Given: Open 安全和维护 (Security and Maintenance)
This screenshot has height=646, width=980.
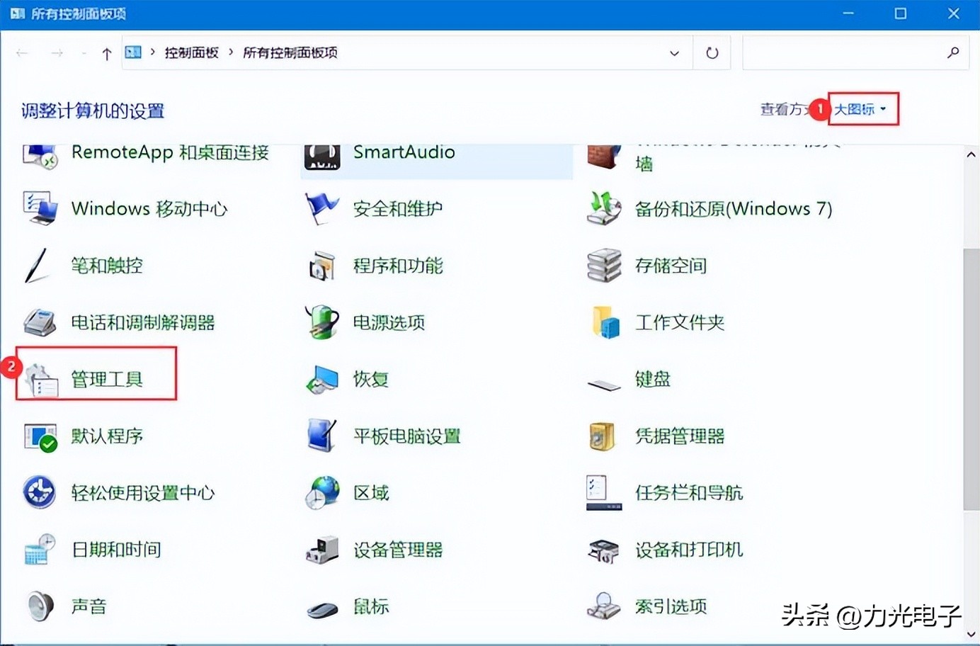Looking at the screenshot, I should tap(397, 208).
